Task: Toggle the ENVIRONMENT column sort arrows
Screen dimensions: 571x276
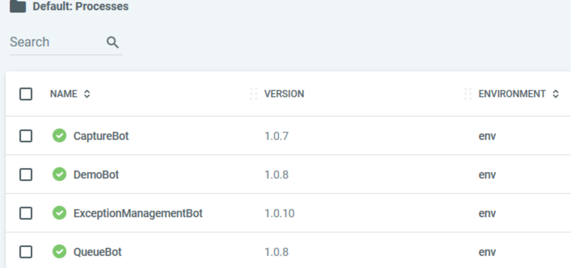Action: [555, 94]
